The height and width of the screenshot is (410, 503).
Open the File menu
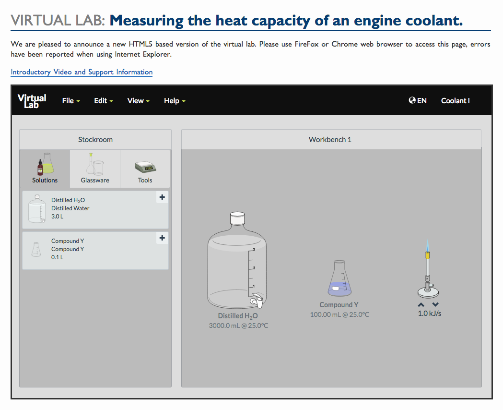click(x=70, y=101)
